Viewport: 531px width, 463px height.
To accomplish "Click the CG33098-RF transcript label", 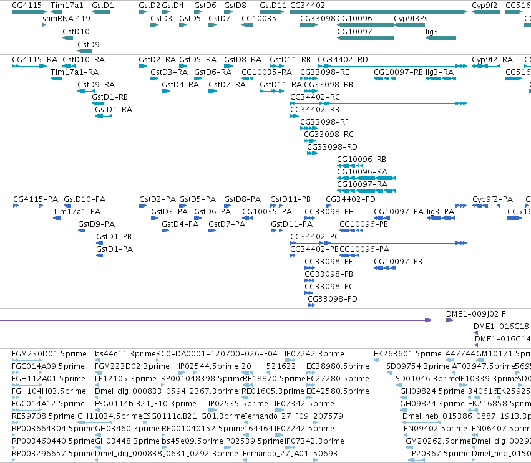I will point(324,122).
